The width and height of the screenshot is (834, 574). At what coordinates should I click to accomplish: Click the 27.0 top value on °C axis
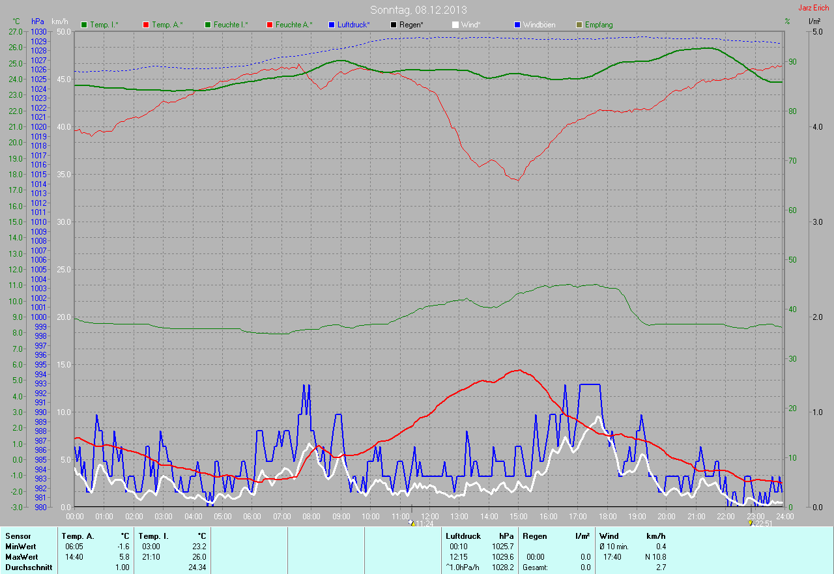16,31
